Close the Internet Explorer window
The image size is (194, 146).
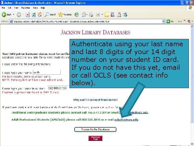(x=192, y=3)
